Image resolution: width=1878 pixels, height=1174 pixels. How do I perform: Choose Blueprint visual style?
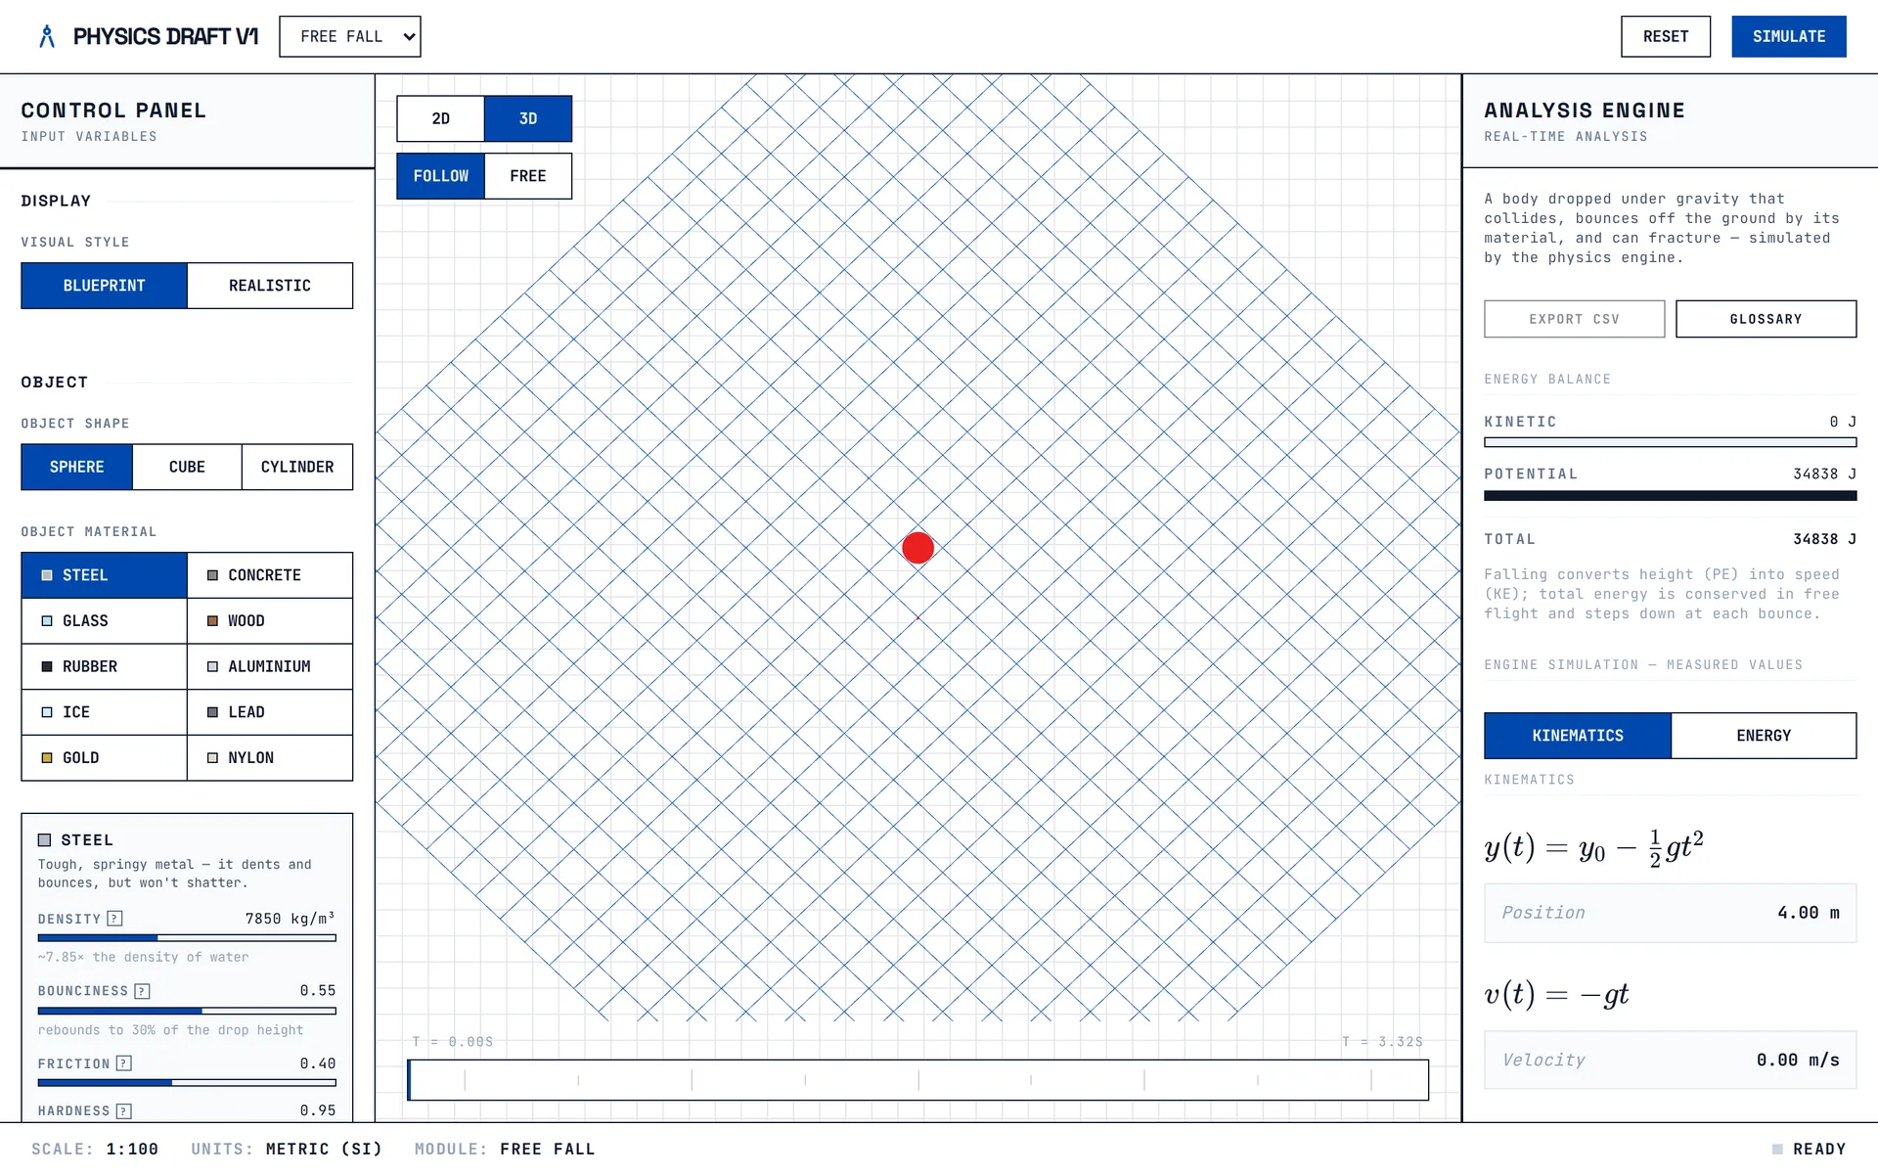point(104,286)
